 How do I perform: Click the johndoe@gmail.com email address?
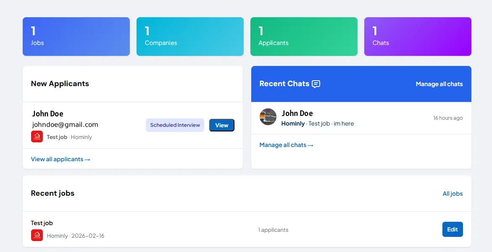point(65,124)
